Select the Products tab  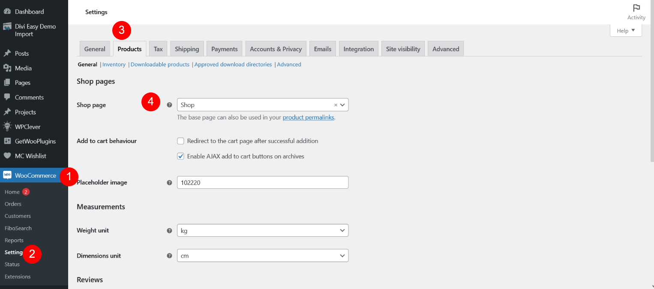point(129,49)
